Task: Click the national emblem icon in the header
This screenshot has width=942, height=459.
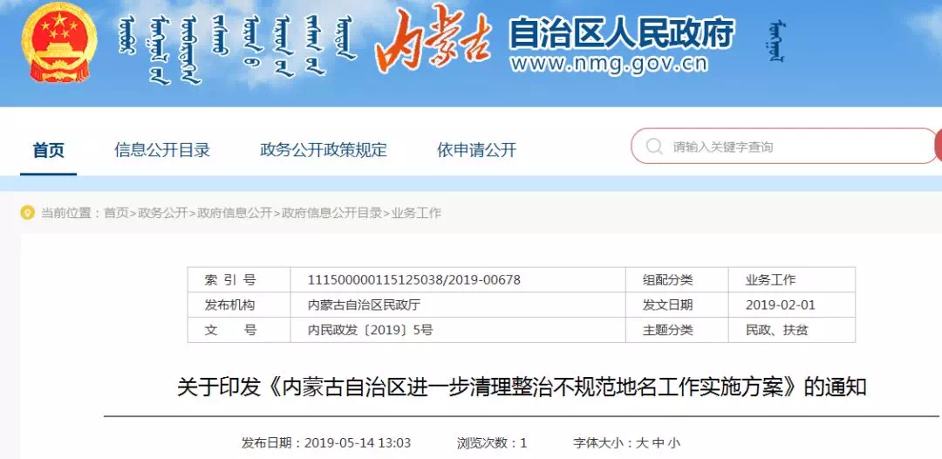Action: (x=59, y=44)
